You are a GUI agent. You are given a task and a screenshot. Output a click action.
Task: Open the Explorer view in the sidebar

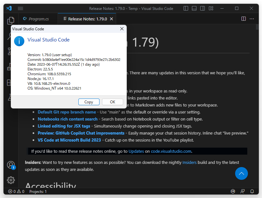coord(11,20)
